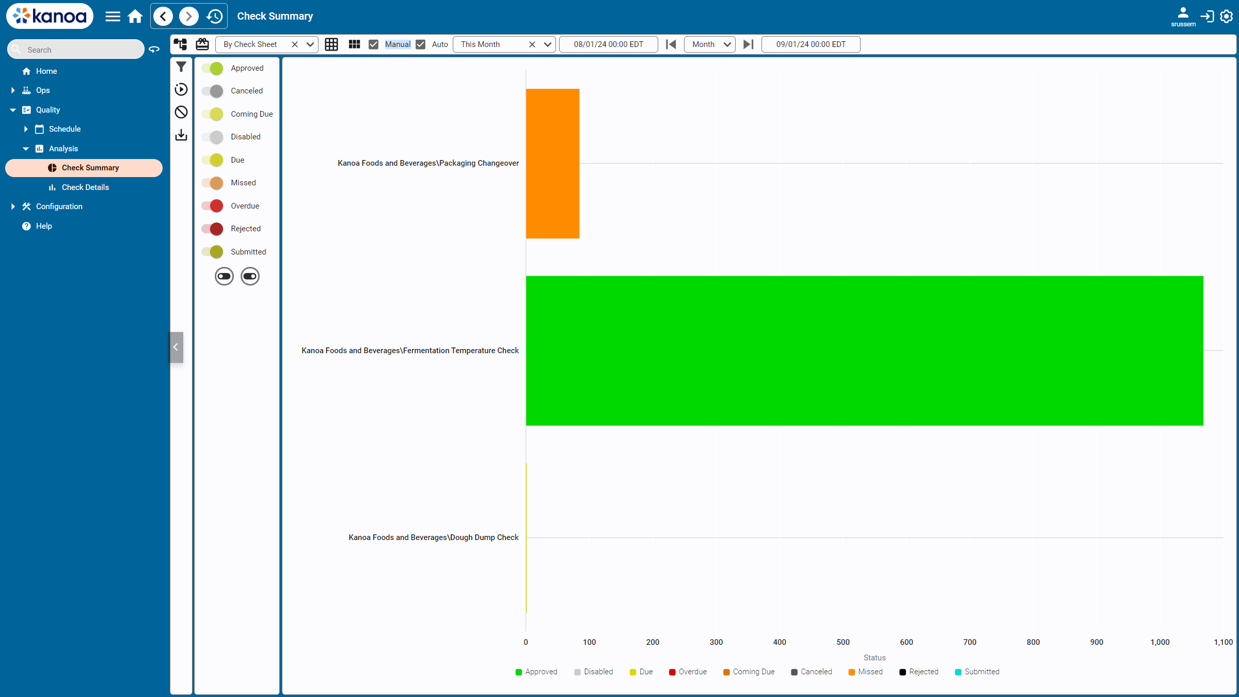
Task: Click the logout icon near username
Action: (x=1207, y=17)
